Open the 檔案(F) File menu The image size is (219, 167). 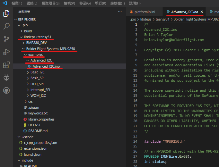point(17,3)
